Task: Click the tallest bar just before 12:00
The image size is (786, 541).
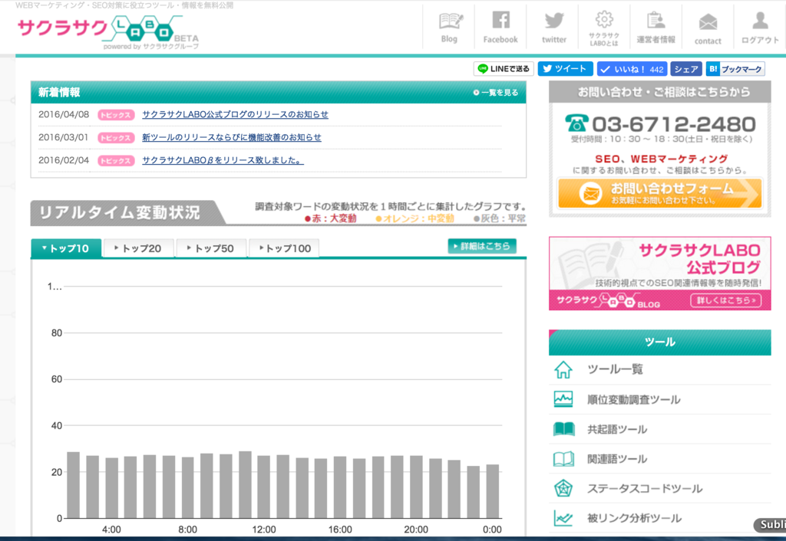Action: coord(245,484)
